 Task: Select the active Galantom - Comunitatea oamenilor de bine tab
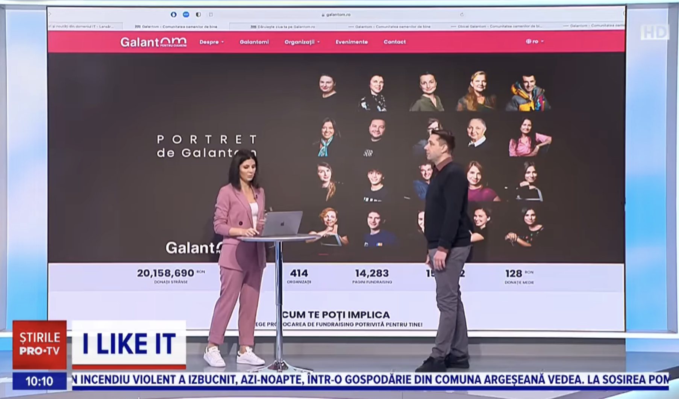coord(176,26)
